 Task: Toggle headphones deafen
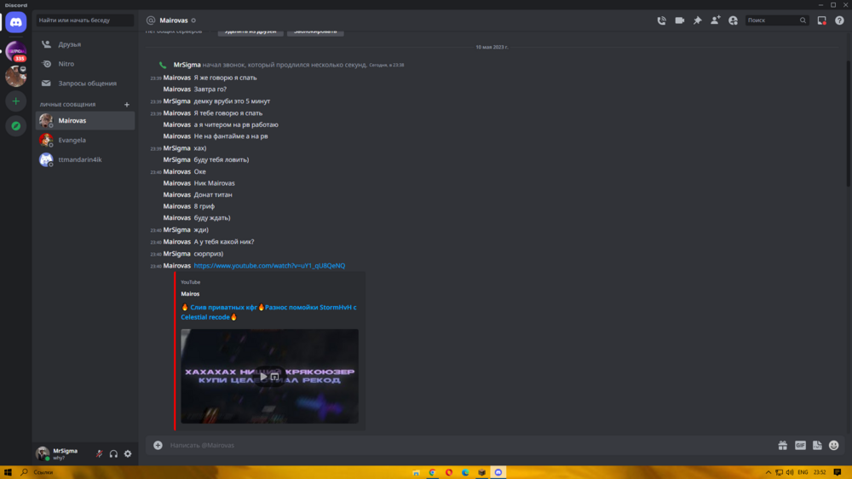[x=113, y=453]
